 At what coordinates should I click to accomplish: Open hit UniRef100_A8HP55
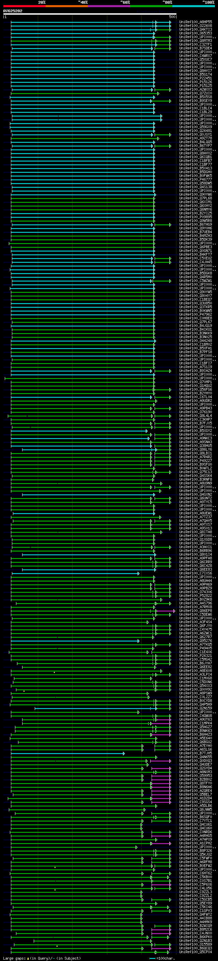click(196, 22)
